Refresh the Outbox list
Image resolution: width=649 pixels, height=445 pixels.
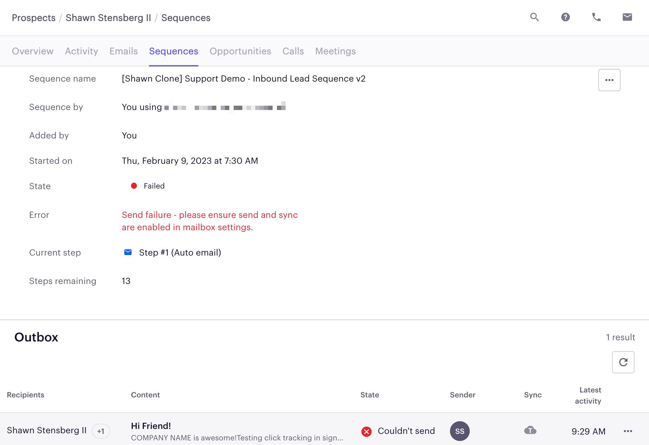pyautogui.click(x=623, y=362)
